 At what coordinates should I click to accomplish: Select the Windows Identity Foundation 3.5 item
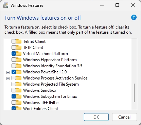click(53, 66)
